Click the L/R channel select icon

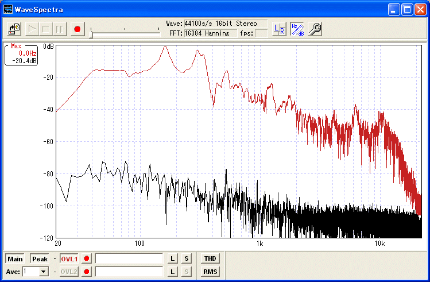click(x=279, y=29)
